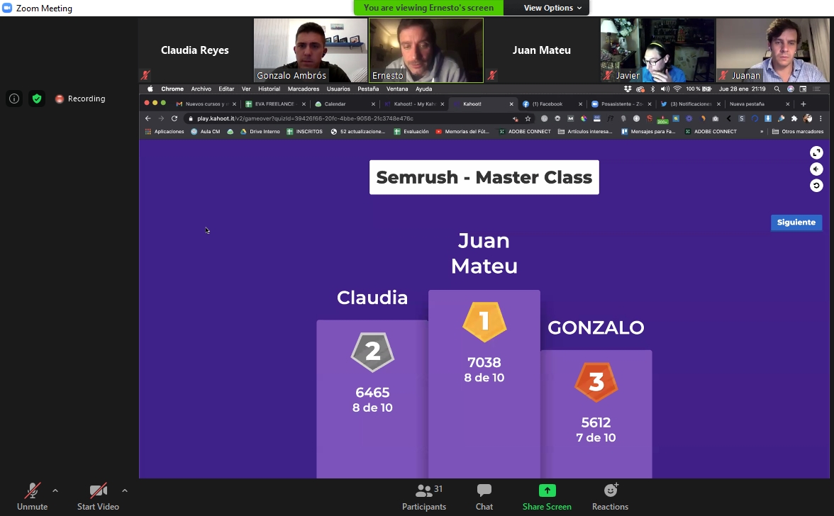Click the Dropbox icon in menu bar
Screen dimensions: 834x516
(628, 89)
